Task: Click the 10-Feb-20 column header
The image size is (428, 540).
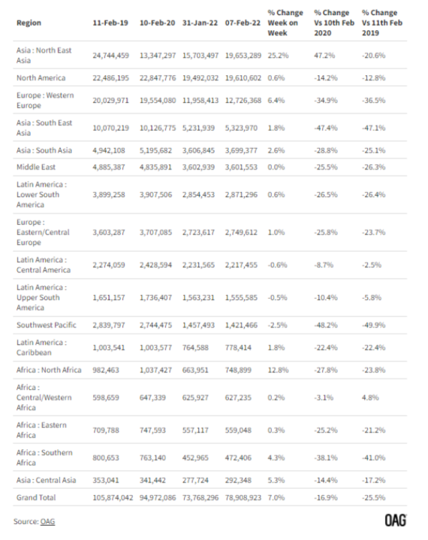Action: tap(158, 23)
